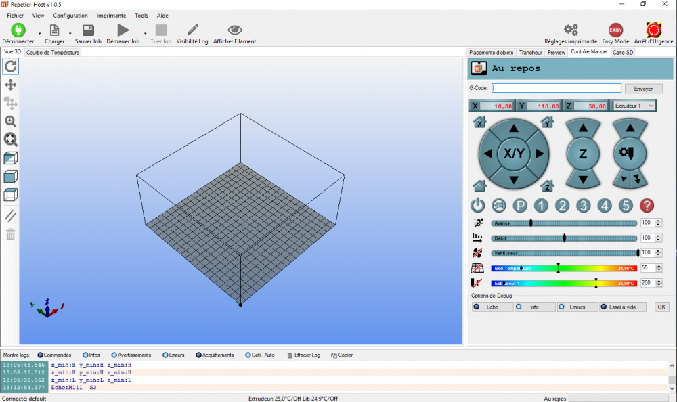Switch to the Trancheur tab
This screenshot has height=402, width=677.
click(530, 52)
